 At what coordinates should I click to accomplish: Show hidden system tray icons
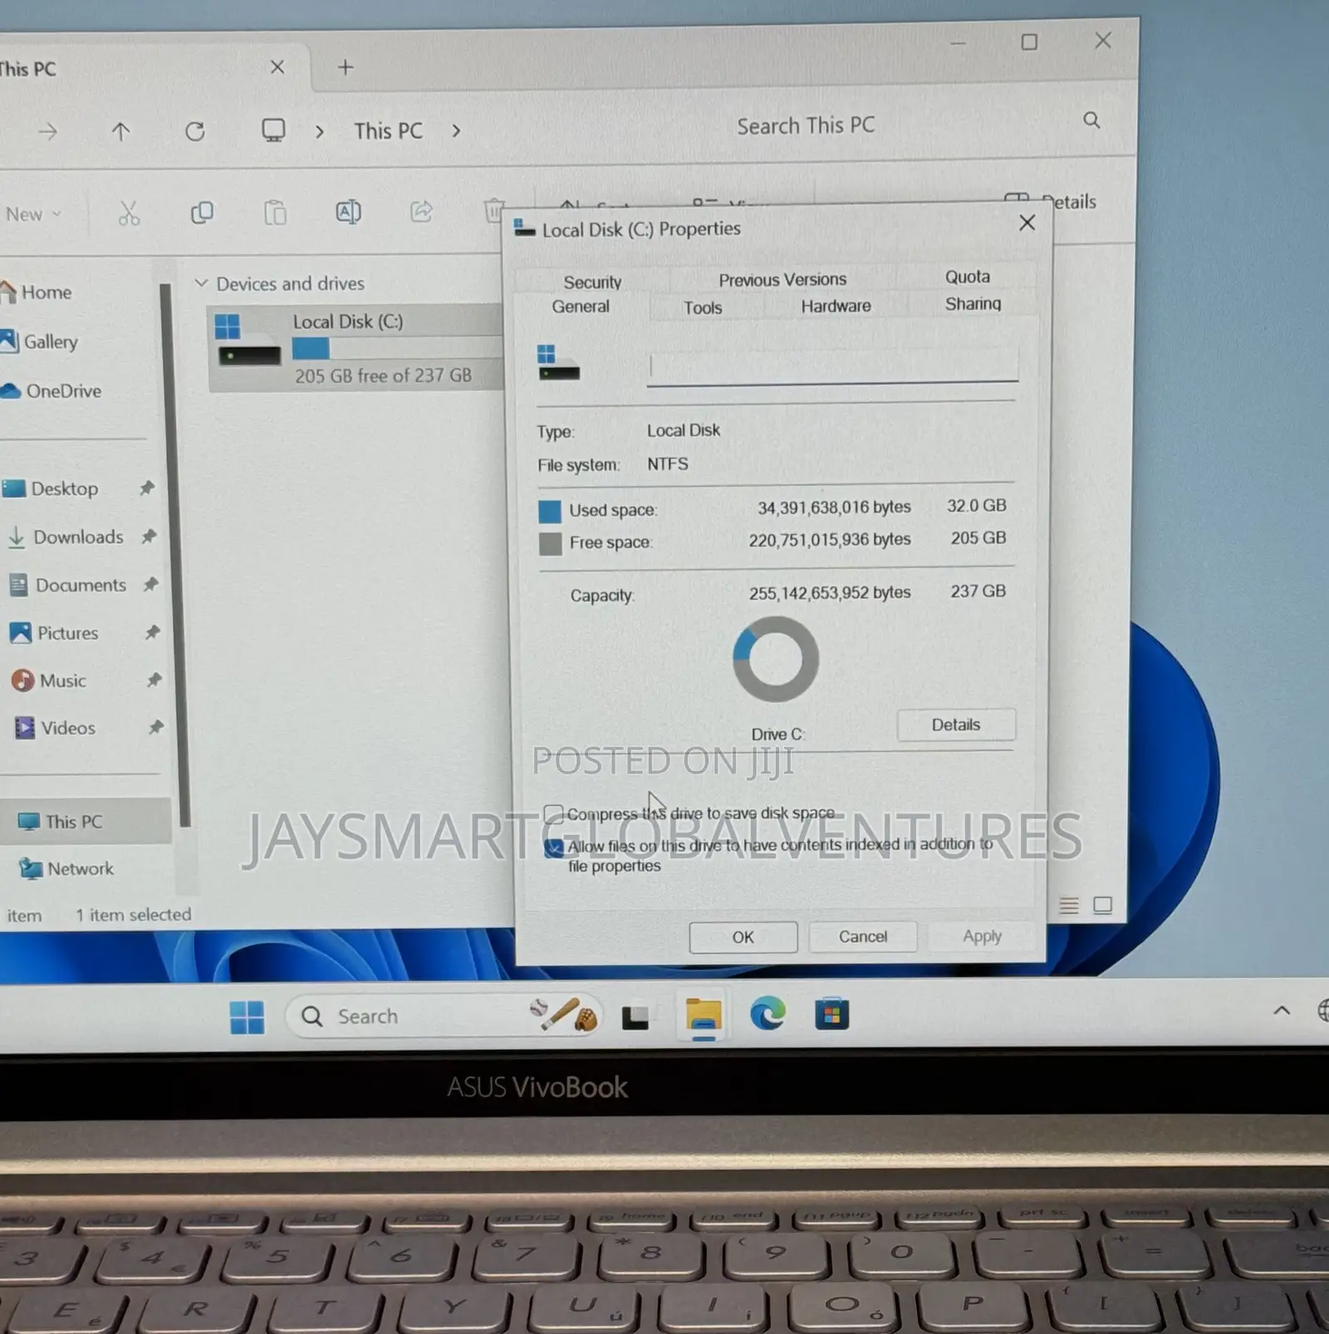coord(1282,1010)
